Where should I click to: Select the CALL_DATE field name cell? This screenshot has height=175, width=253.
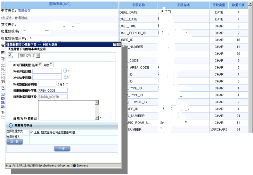138,19
